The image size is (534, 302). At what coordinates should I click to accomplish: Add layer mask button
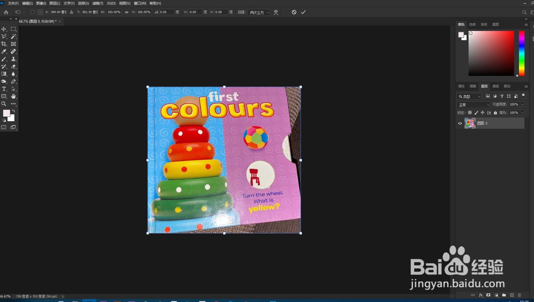point(488,295)
